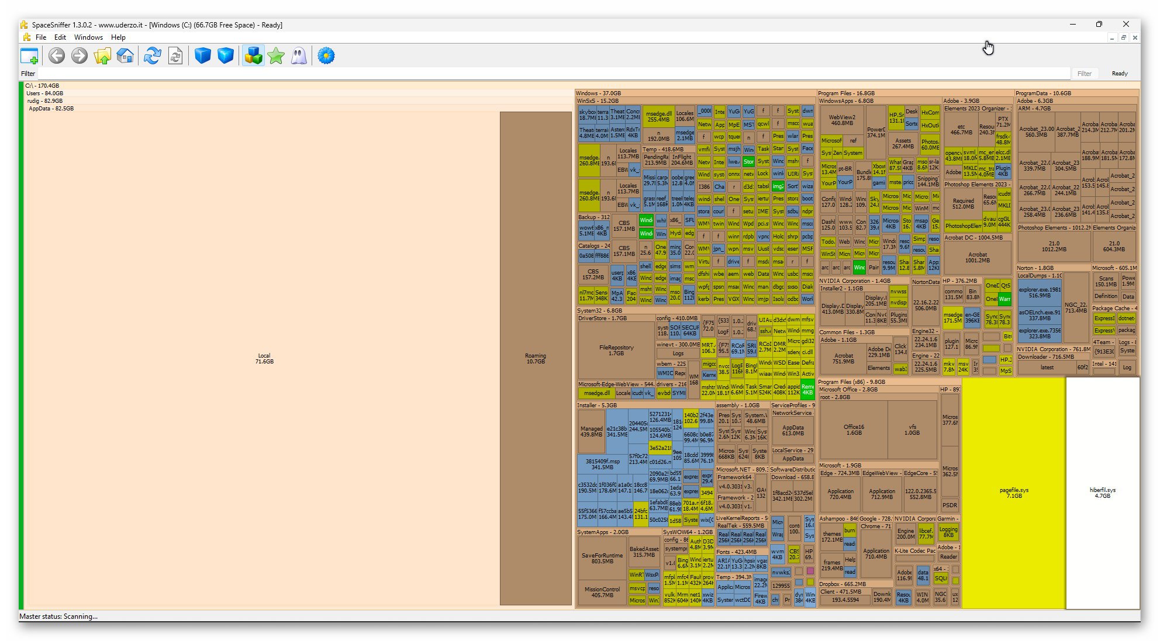1160x641 pixels.
Task: Go forward with the right arrow icon
Action: (x=80, y=56)
